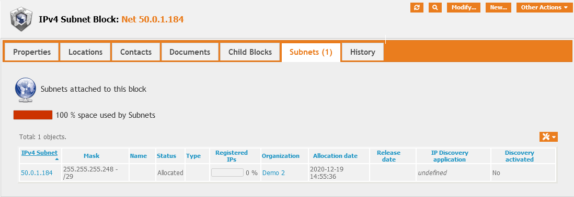Click the refresh icon button
The image size is (574, 197).
[417, 7]
